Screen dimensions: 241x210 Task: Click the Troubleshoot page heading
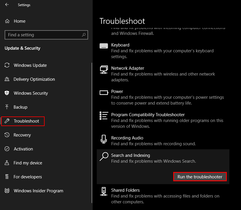[122, 21]
